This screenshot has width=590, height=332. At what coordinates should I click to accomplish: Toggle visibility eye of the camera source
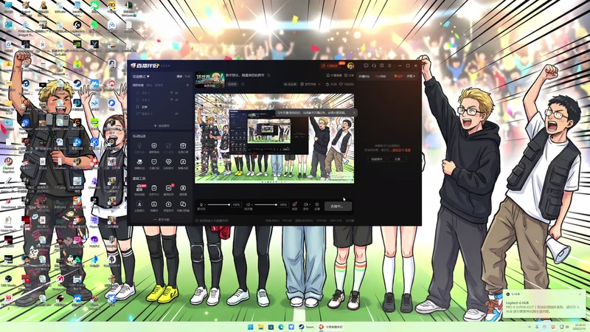coord(177,114)
